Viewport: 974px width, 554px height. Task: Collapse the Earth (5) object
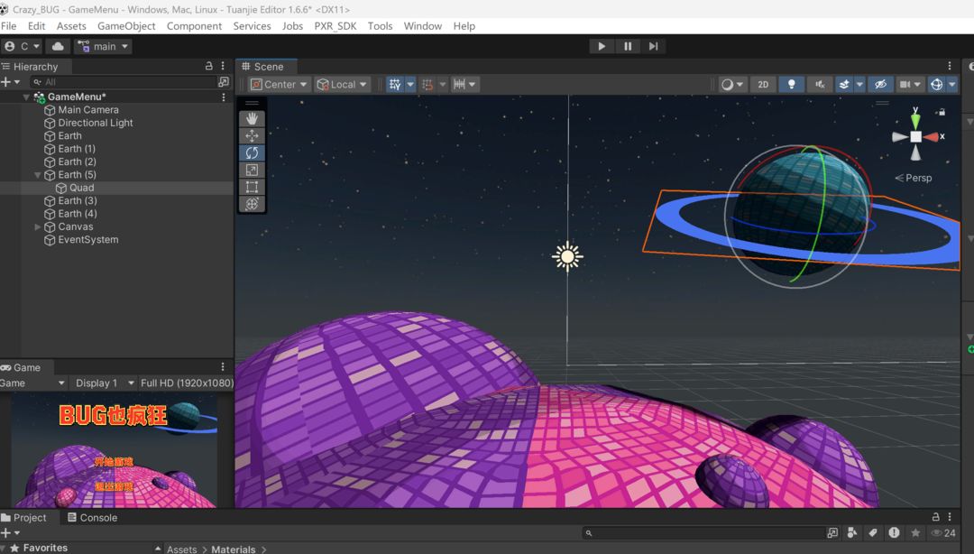(x=38, y=175)
